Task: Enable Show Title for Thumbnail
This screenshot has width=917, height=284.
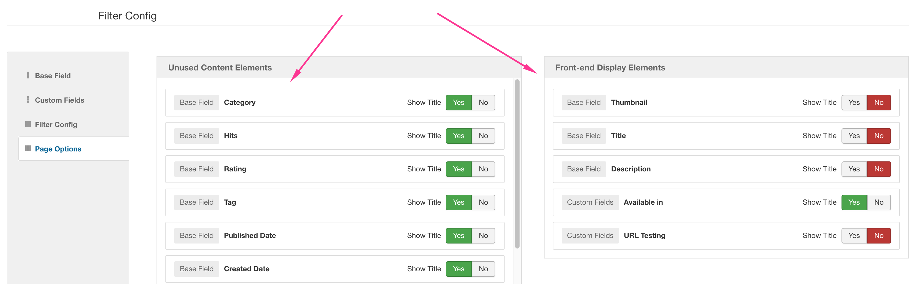Action: pos(854,103)
